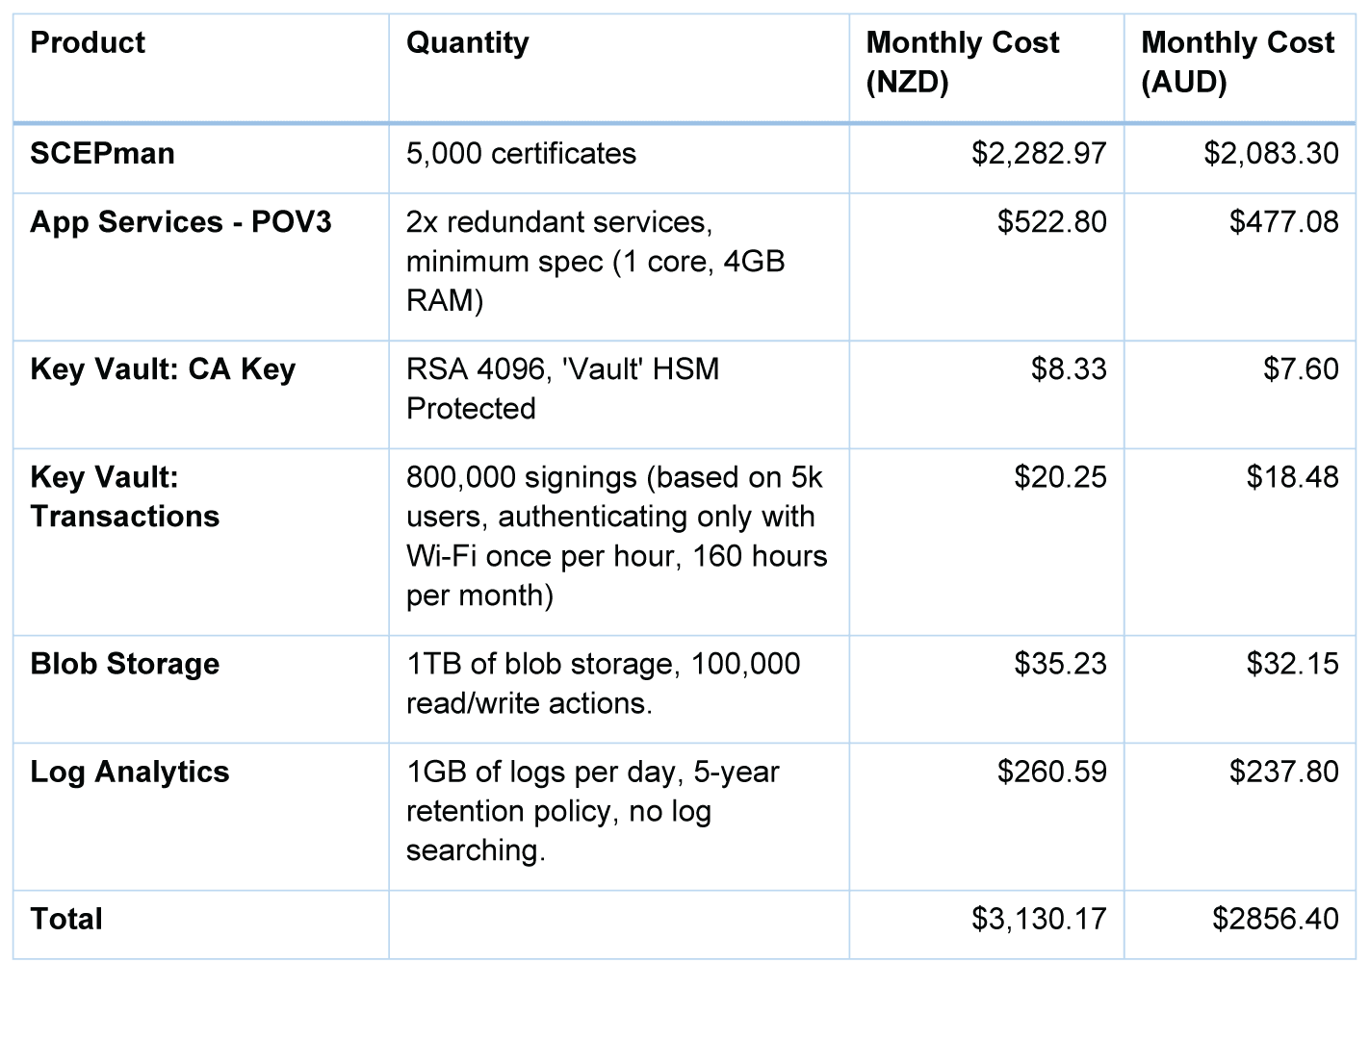Select the $237.80 AUD cost
This screenshot has height=1039, width=1370.
tap(1283, 772)
